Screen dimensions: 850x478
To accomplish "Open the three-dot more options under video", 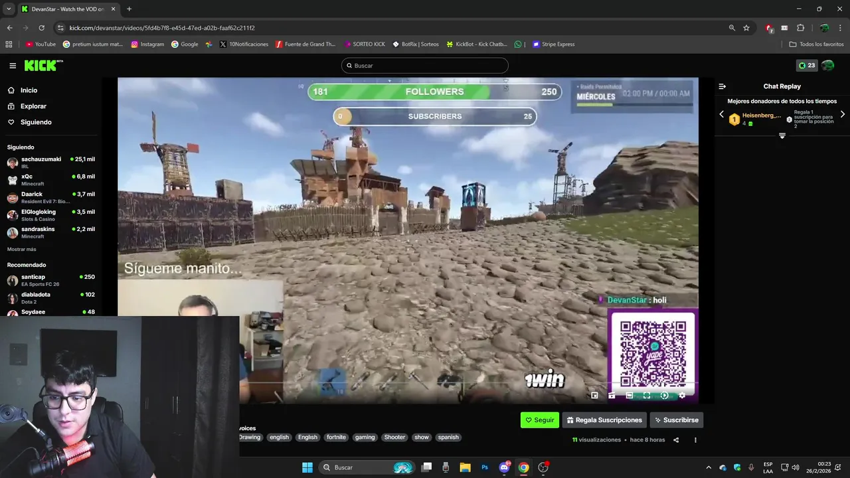I will tap(695, 440).
